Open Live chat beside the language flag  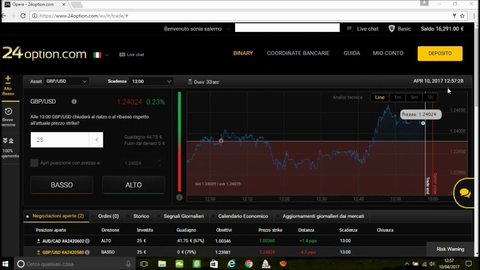click(132, 55)
